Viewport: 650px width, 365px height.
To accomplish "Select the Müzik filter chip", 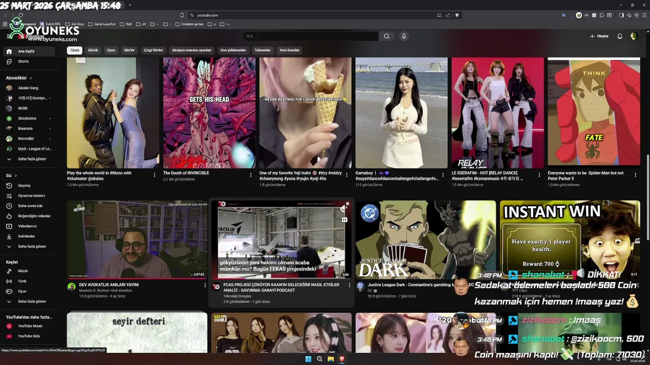I will (93, 50).
